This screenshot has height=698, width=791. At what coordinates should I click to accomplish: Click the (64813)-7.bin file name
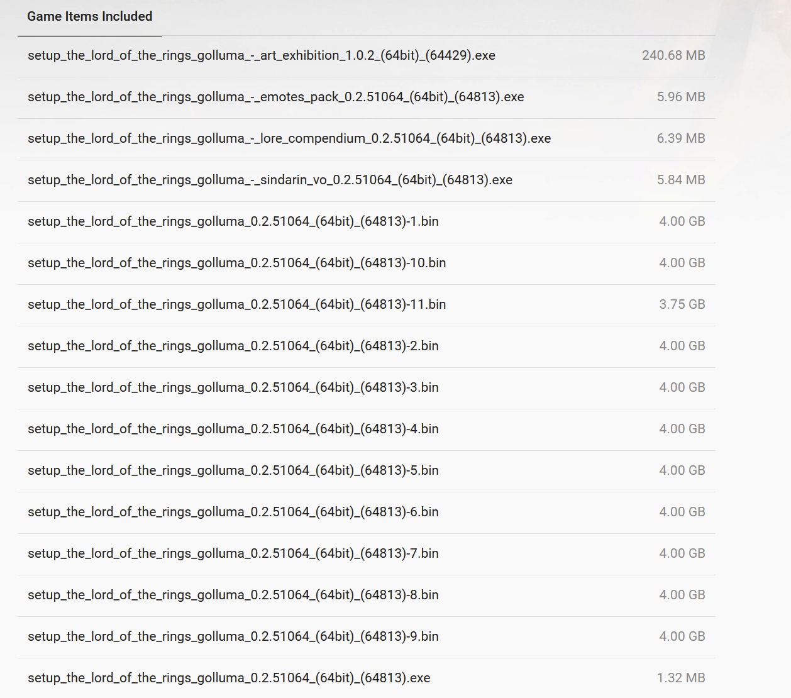pyautogui.click(x=233, y=553)
